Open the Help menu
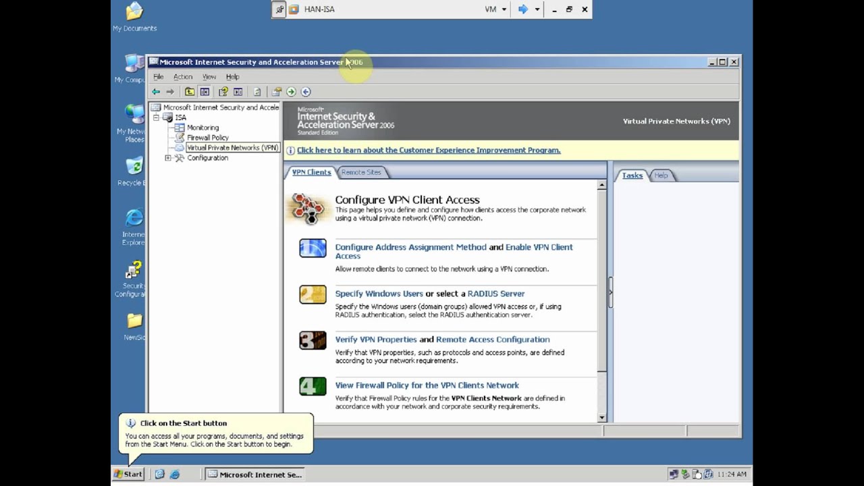864x486 pixels. tap(232, 77)
